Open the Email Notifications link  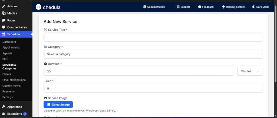(x=14, y=80)
